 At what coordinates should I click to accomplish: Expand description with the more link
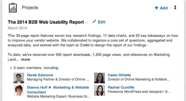pyautogui.click(x=25, y=59)
